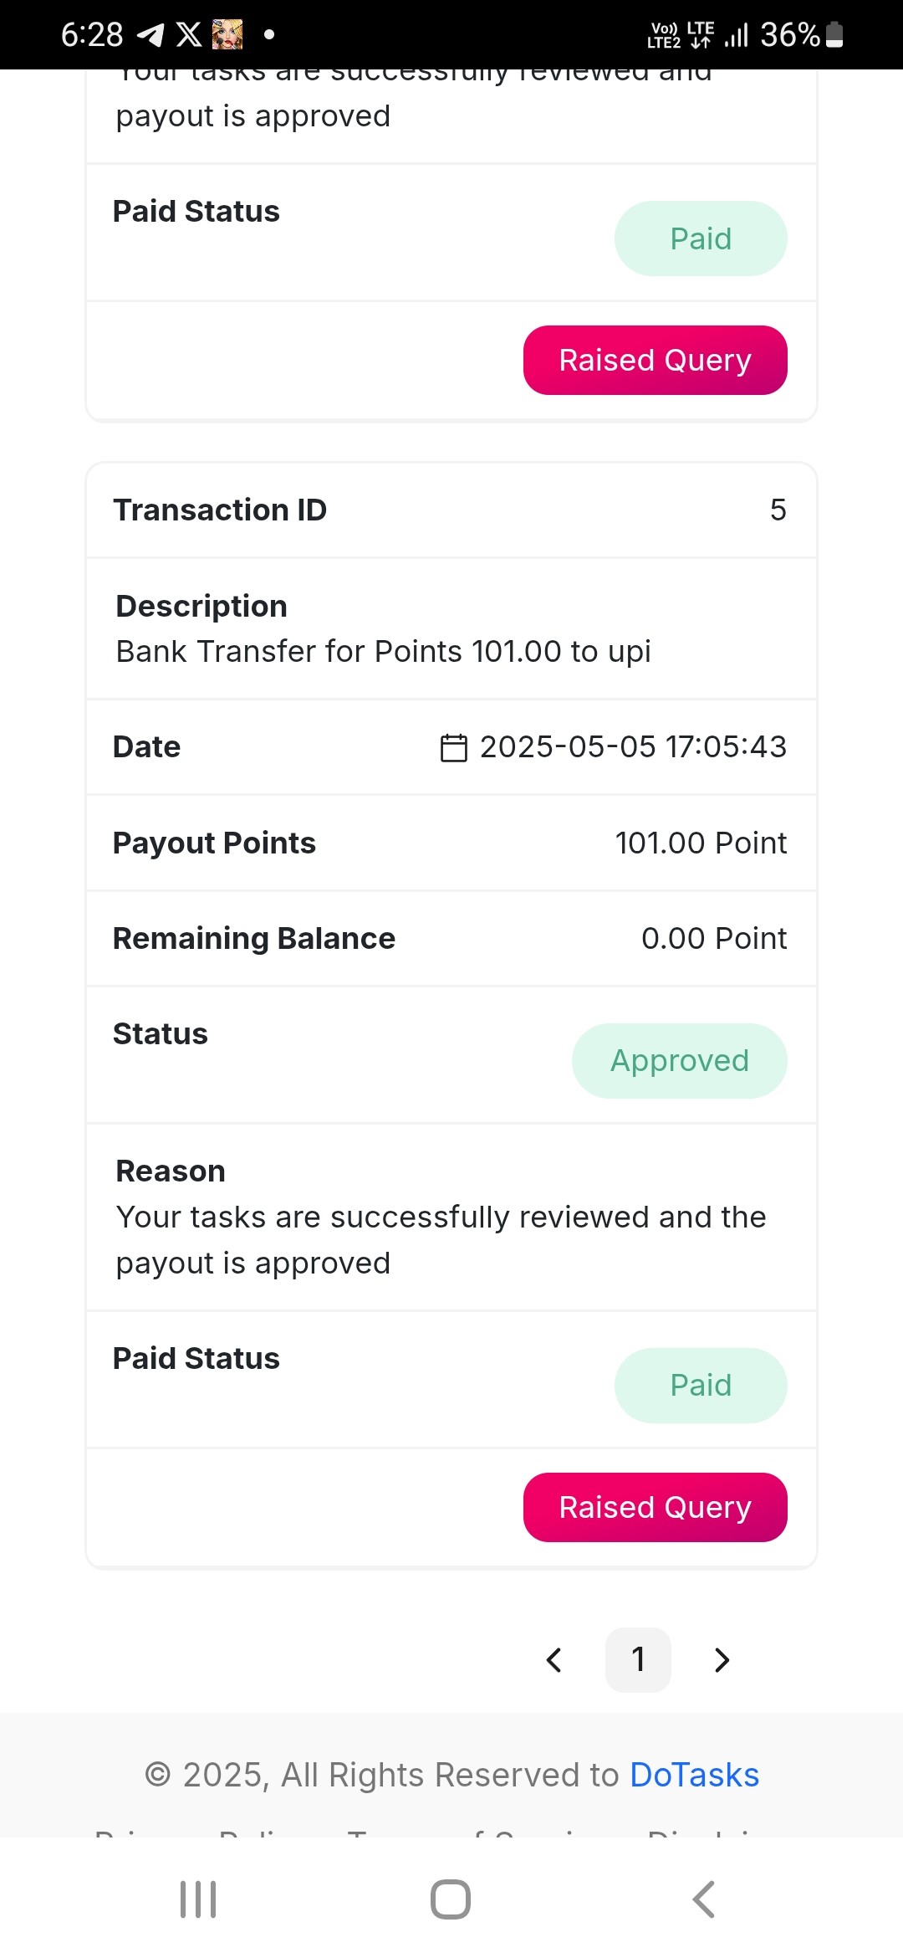
Task: Click Raised Query for transaction 5
Action: coord(656,1508)
